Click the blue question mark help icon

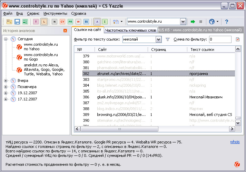227,22
